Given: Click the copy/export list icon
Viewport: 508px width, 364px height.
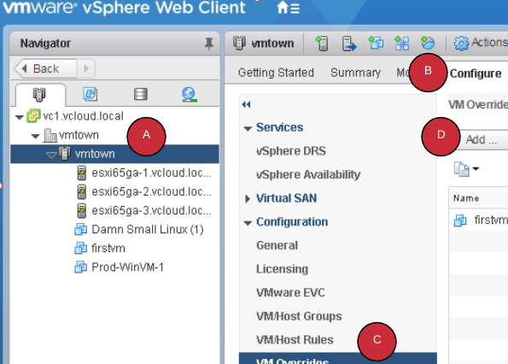Looking at the screenshot, I should [x=461, y=169].
